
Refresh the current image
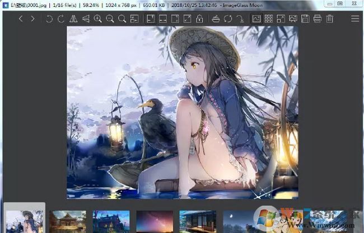coord(228,19)
